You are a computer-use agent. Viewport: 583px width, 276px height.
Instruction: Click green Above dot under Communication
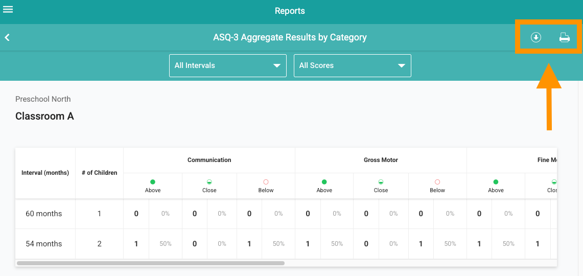coord(153,182)
